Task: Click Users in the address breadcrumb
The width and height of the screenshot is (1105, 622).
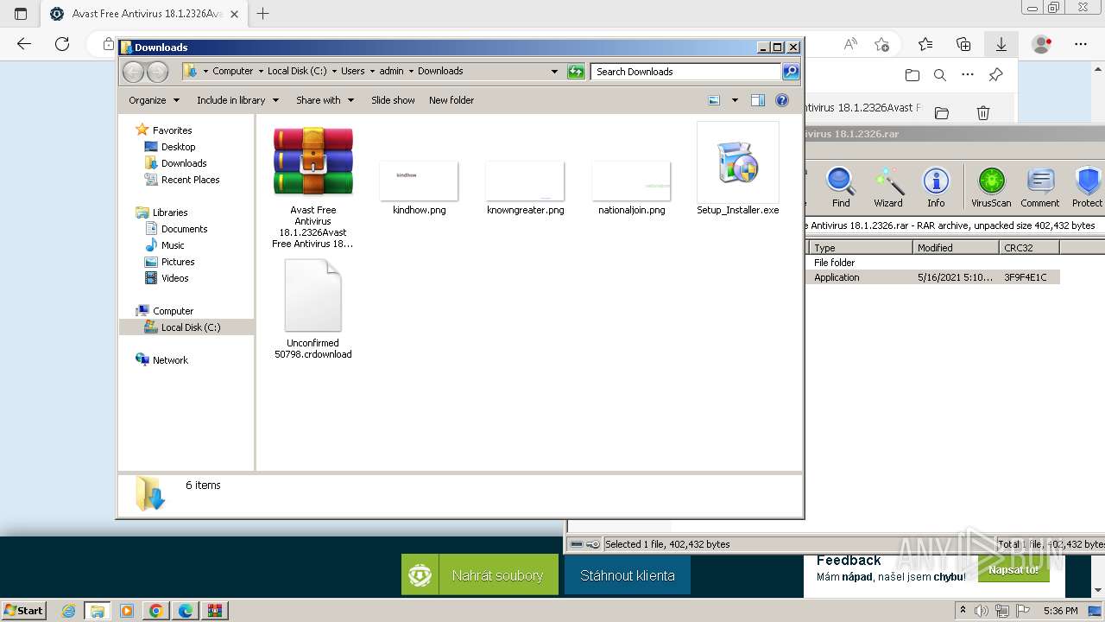Action: (352, 72)
